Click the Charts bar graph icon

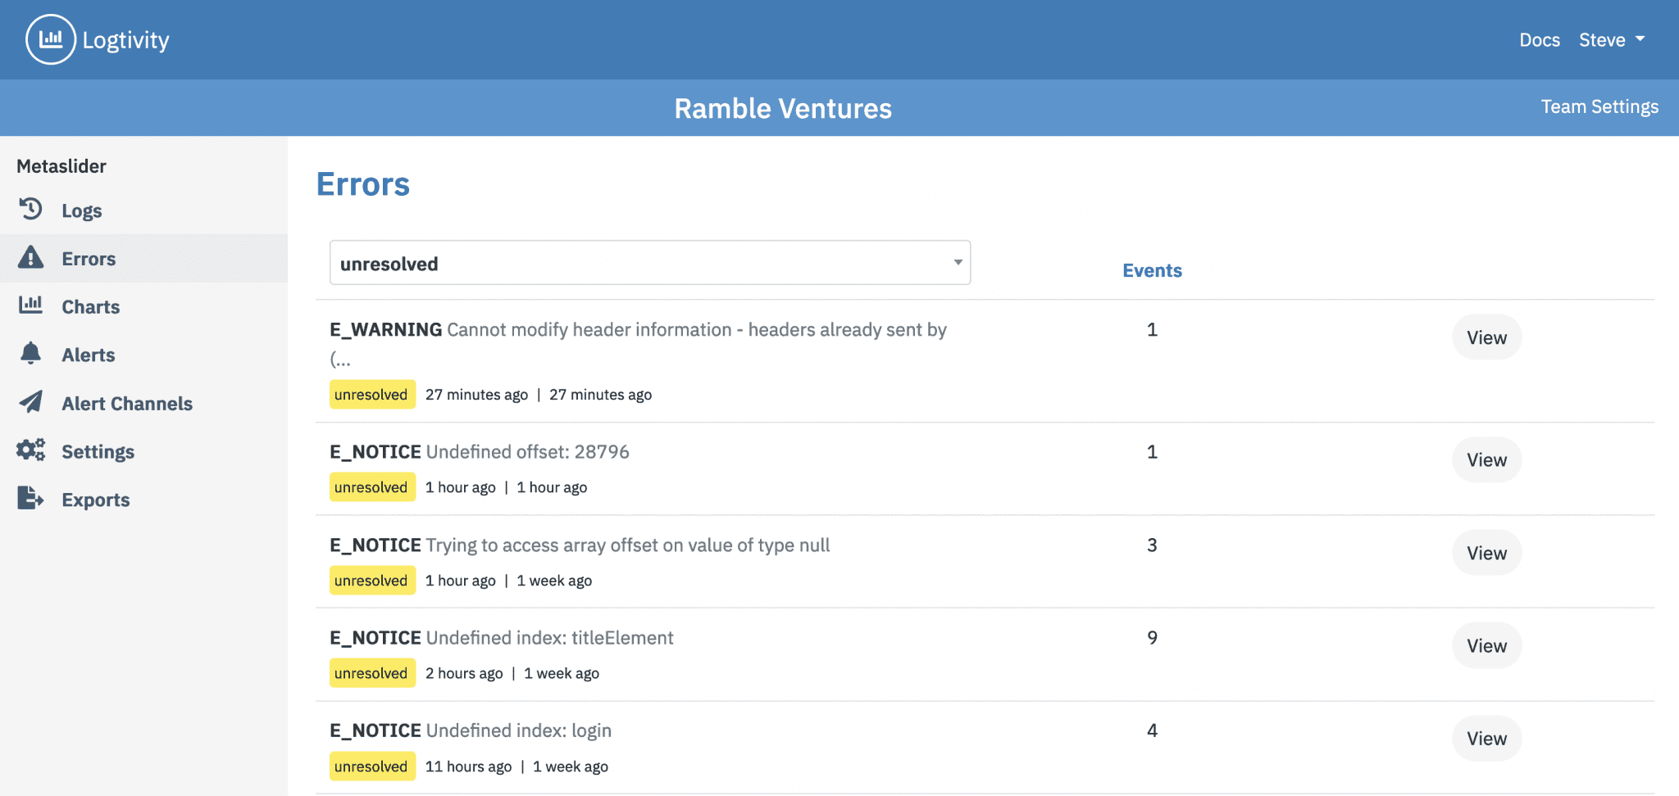coord(31,305)
